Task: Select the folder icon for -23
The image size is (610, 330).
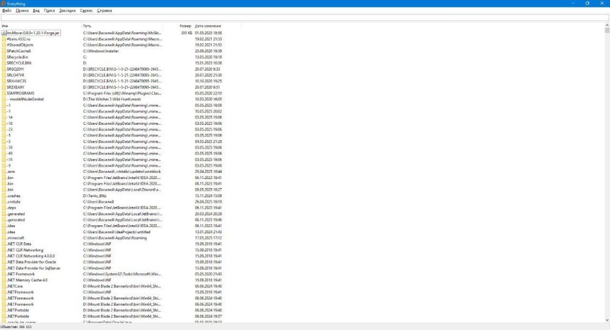Action: (x=4, y=129)
